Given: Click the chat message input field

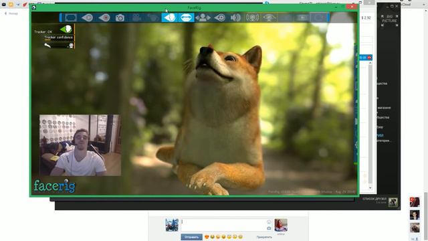Looking at the screenshot, I should [226, 225].
